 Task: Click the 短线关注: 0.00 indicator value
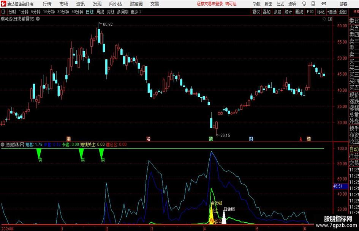(x=92, y=145)
